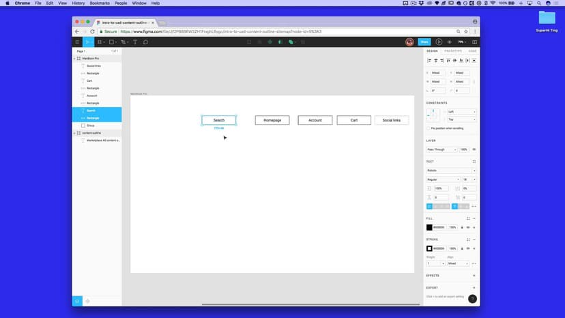Viewport: 565px width, 318px height.
Task: Add a new effect with plus icon
Action: (x=474, y=276)
